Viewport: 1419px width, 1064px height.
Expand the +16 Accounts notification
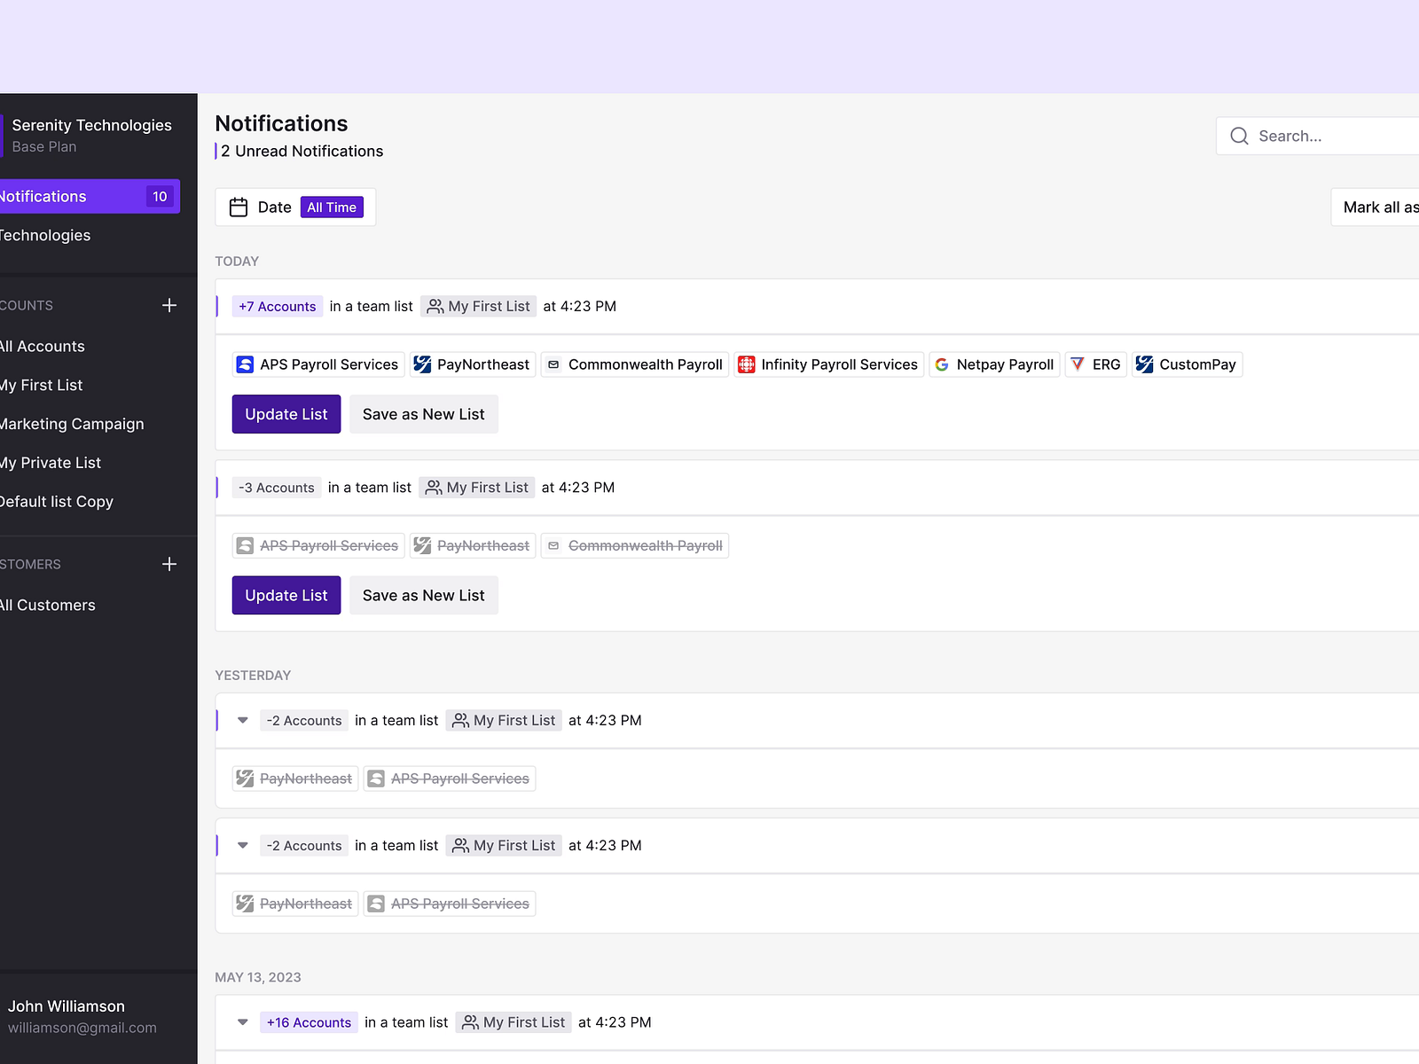coord(242,1021)
